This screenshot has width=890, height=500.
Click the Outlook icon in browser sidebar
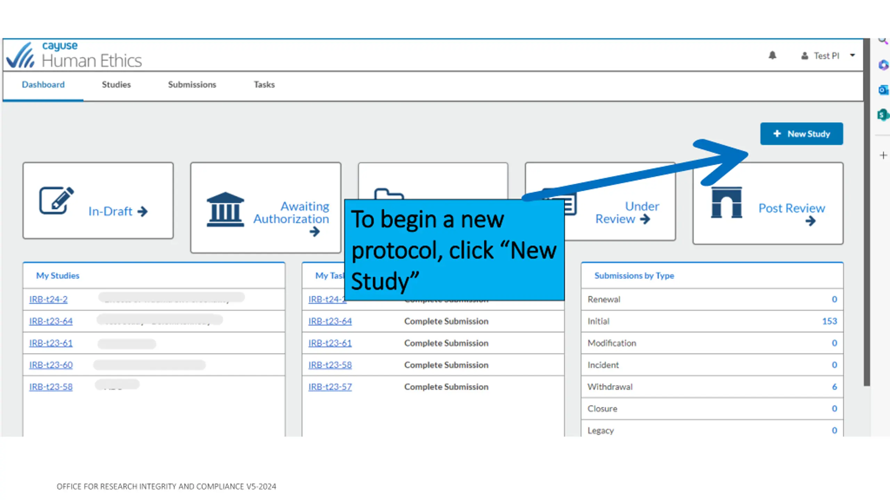(x=883, y=90)
